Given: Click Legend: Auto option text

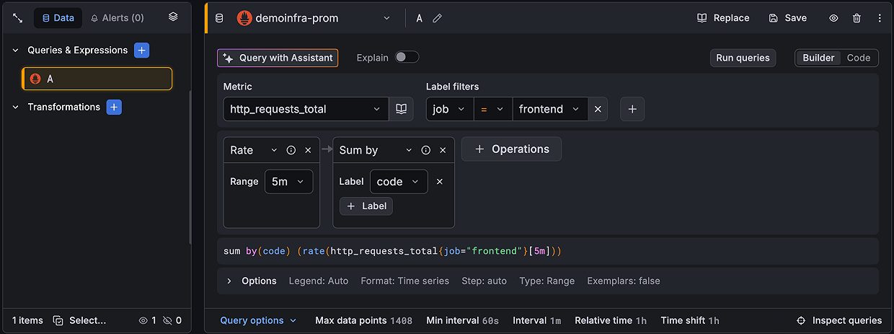Looking at the screenshot, I should click(319, 281).
